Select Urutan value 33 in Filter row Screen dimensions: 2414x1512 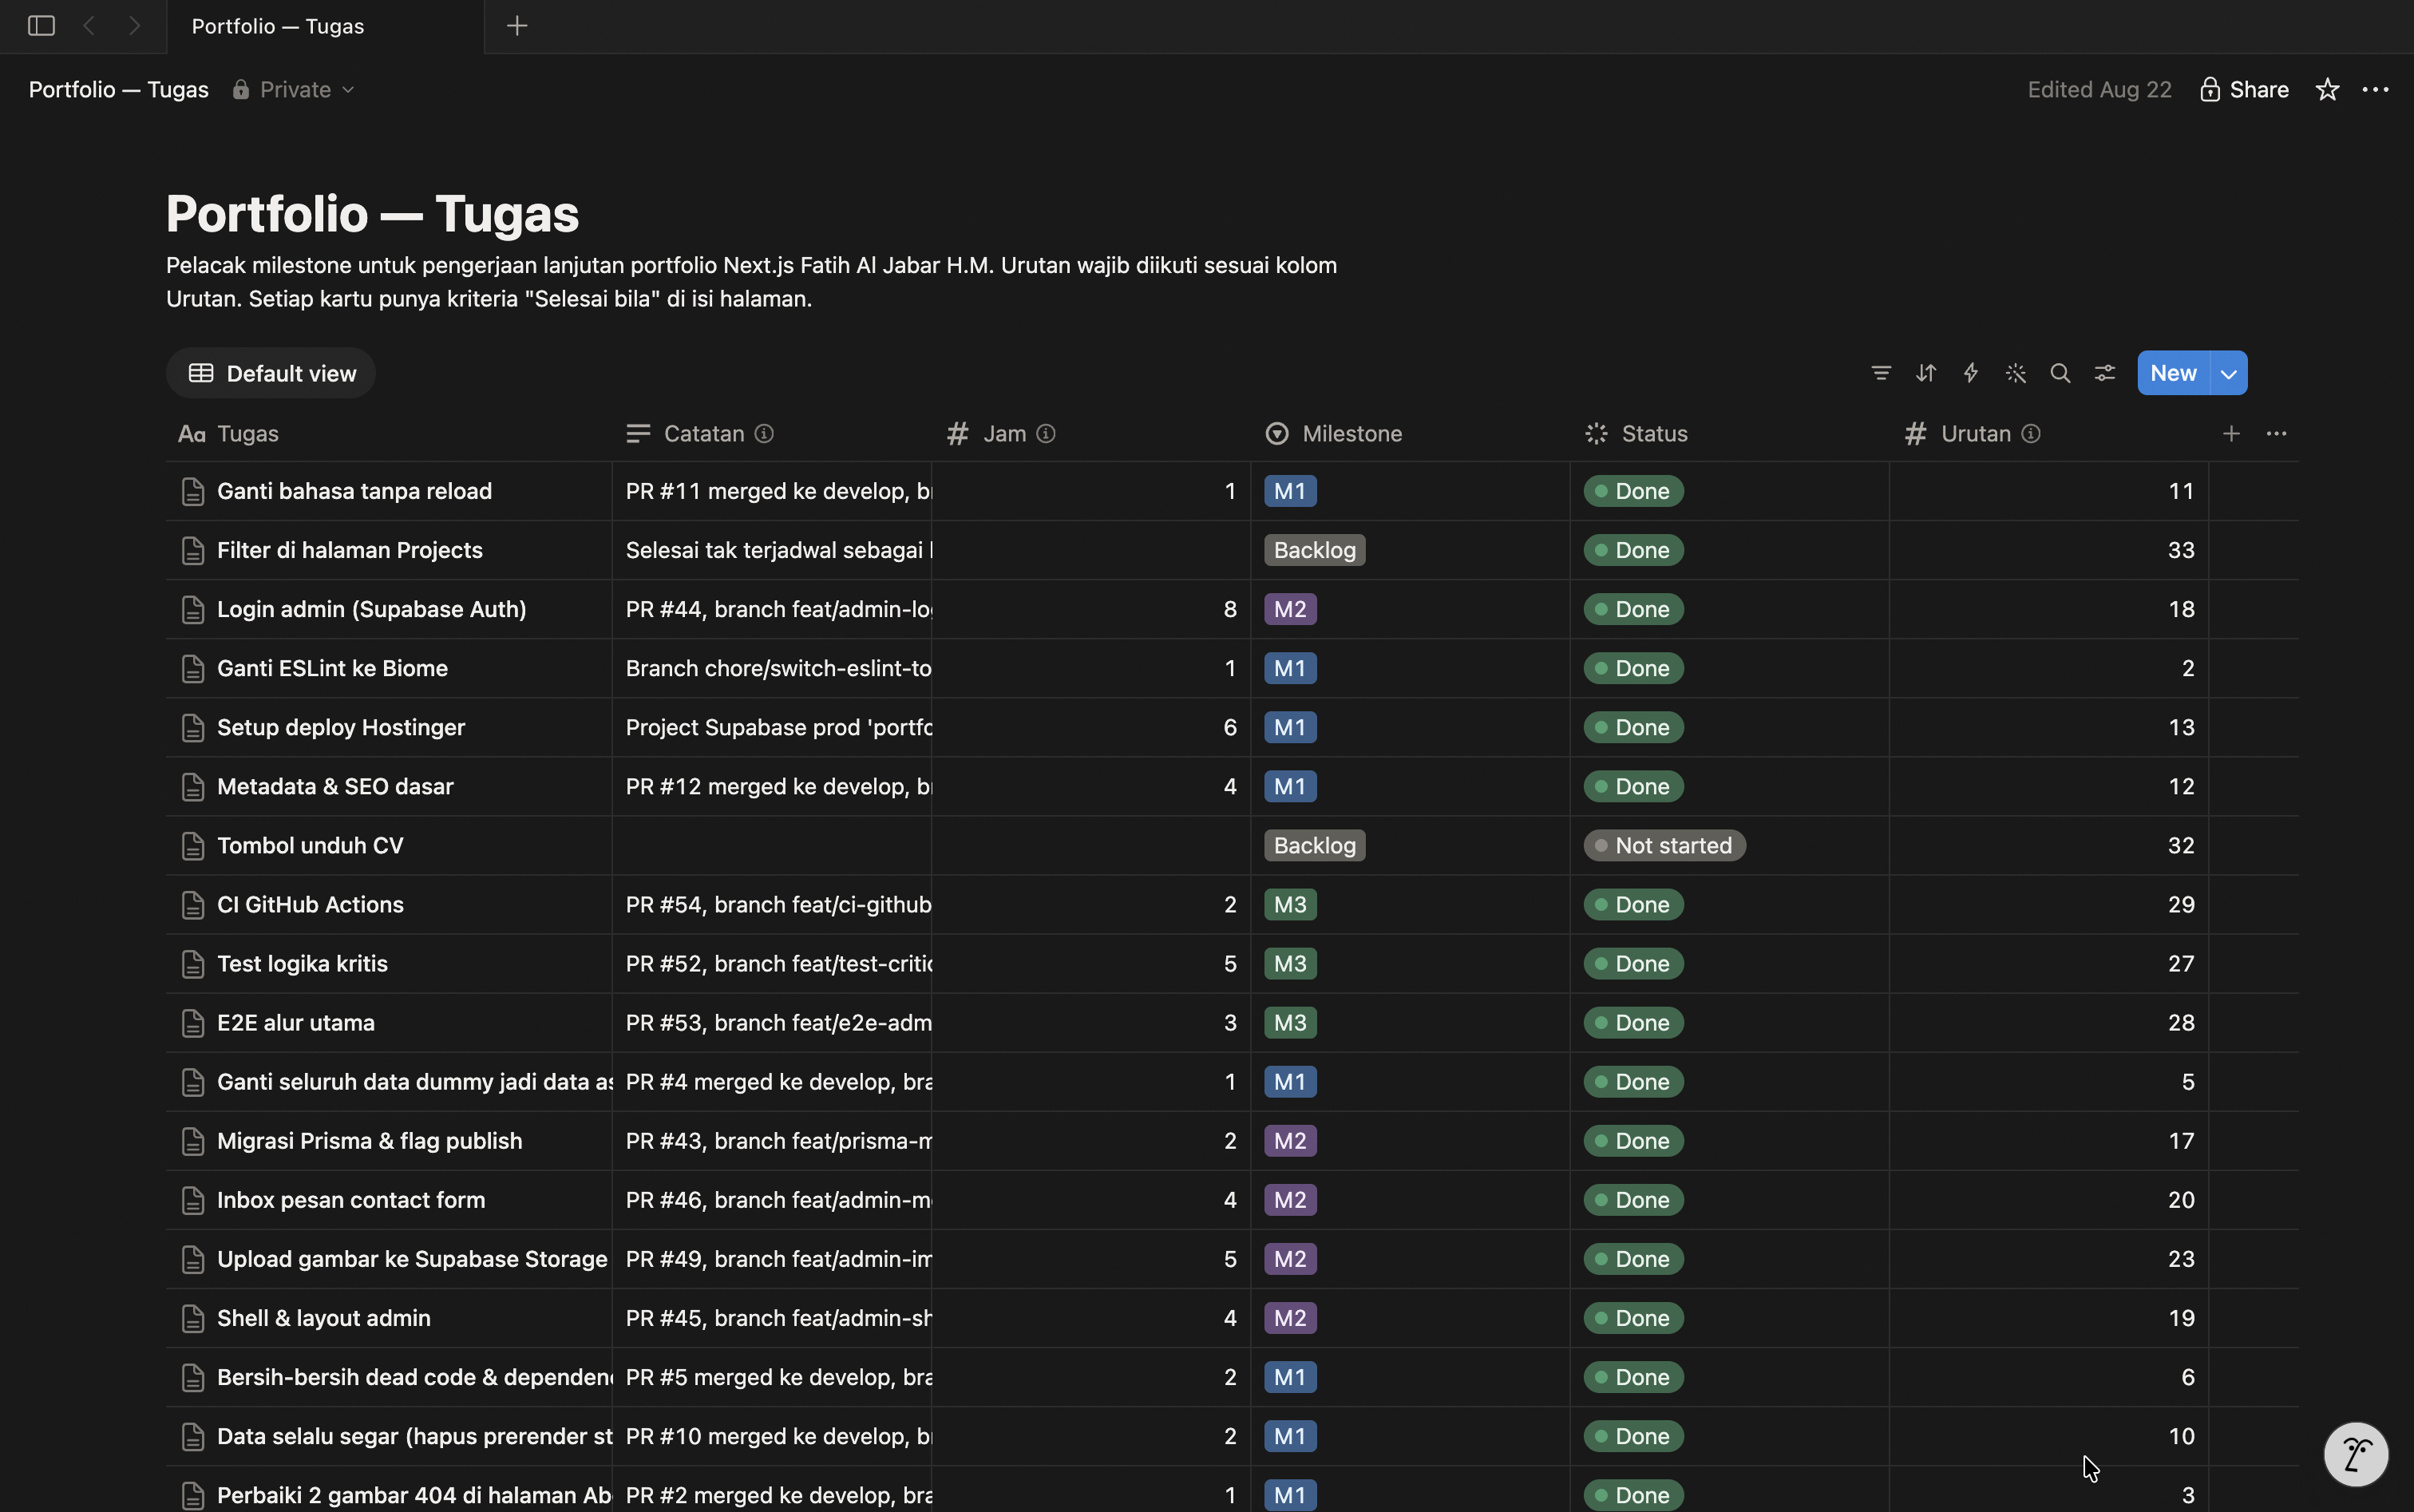2181,550
